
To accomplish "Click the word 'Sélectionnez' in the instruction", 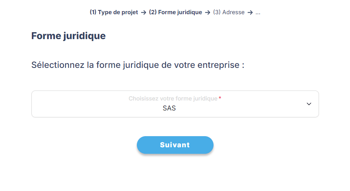I will (58, 65).
